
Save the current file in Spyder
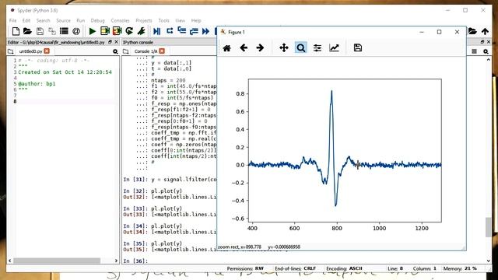point(40,31)
